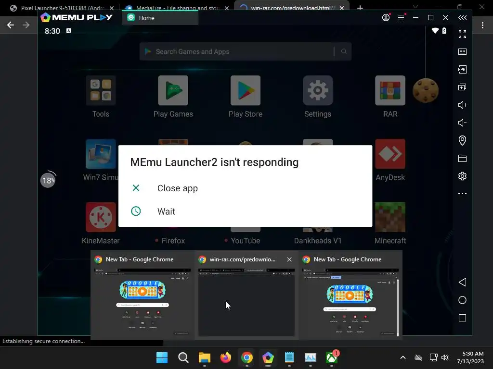Open the Notepad icon on the taskbar
This screenshot has height=369, width=493.
pyautogui.click(x=289, y=357)
